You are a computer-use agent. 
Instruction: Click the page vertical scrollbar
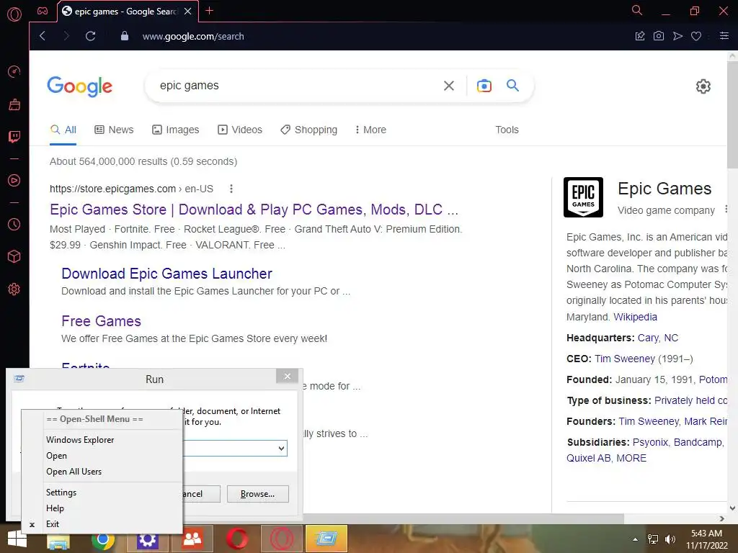732,114
